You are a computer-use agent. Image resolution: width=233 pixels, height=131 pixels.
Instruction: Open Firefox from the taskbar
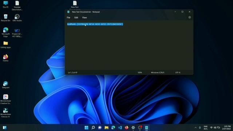[126, 128]
